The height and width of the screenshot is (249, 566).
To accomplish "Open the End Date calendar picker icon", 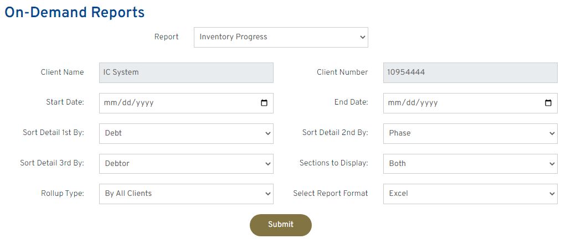I will (548, 103).
